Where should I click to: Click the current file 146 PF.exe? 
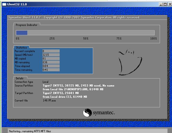(x=49, y=100)
